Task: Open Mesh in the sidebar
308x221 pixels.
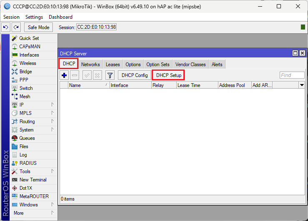Action: [x=34, y=97]
